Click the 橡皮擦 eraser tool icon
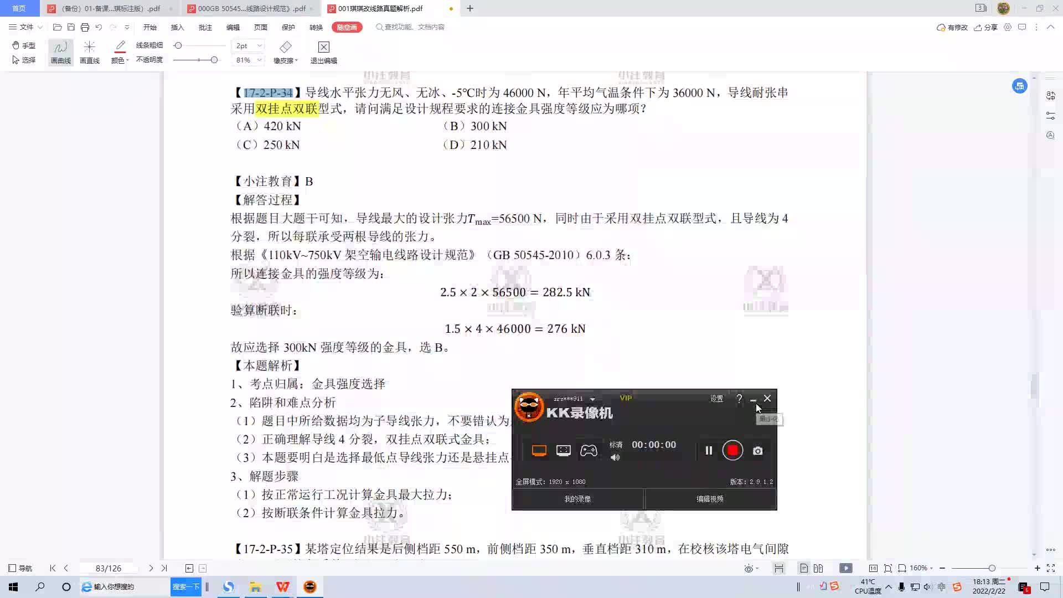The width and height of the screenshot is (1063, 598). coord(285,47)
